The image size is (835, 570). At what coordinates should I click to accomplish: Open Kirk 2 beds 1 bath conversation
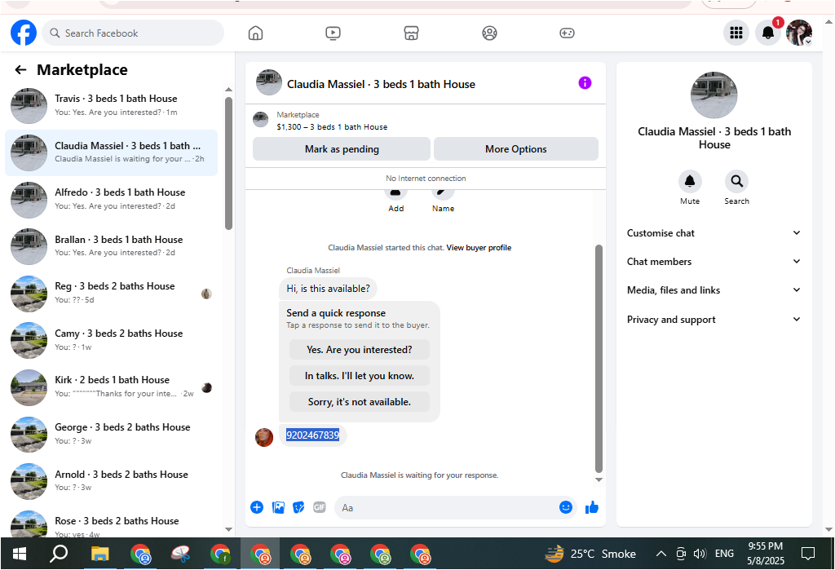coord(111,387)
